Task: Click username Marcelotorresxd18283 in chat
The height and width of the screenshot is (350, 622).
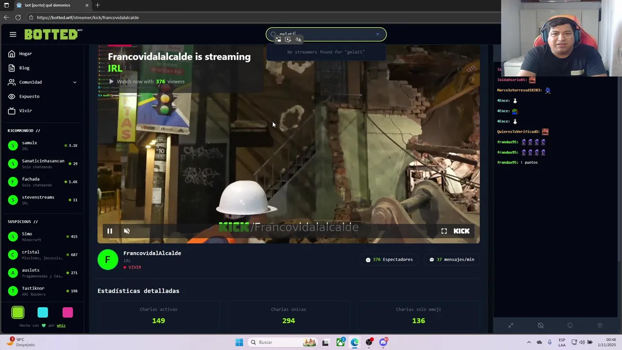Action: (520, 90)
